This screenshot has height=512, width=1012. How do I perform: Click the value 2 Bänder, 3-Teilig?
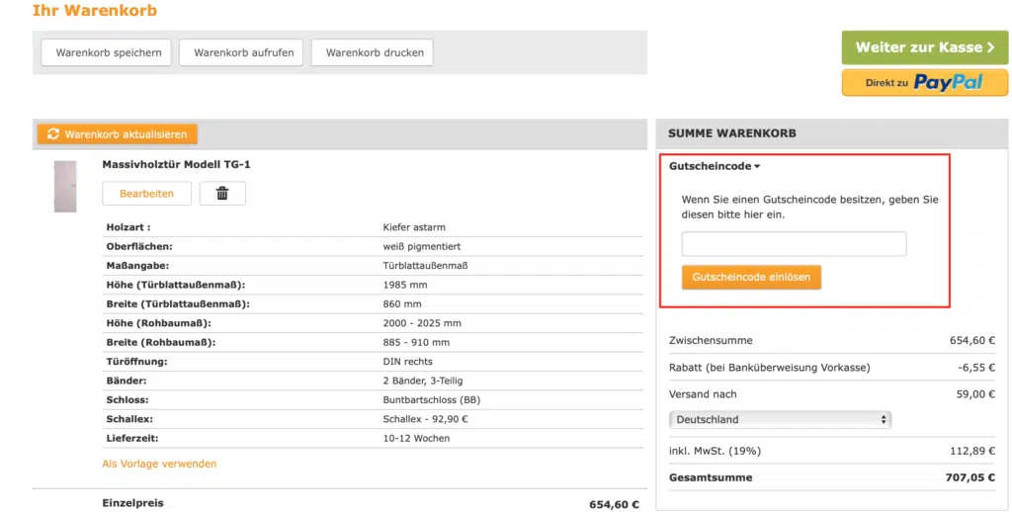(423, 381)
